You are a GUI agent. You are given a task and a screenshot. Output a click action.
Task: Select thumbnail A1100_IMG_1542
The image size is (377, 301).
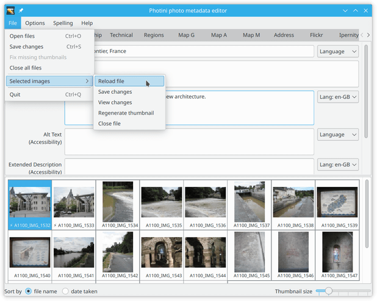[x=118, y=255]
